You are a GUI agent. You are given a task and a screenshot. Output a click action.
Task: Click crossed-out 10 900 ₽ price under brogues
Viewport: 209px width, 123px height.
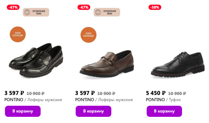pyautogui.click(x=177, y=94)
